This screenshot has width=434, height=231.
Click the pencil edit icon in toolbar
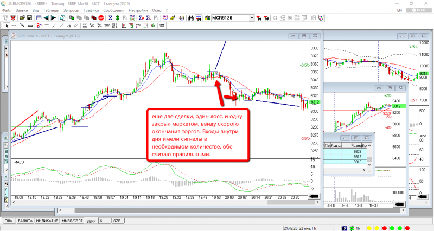point(173,18)
